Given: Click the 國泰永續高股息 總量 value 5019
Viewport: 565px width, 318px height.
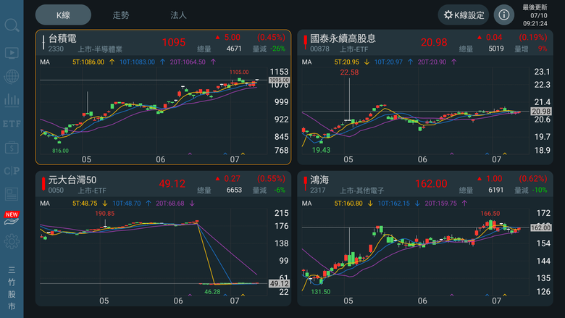Looking at the screenshot, I should pyautogui.click(x=495, y=49).
